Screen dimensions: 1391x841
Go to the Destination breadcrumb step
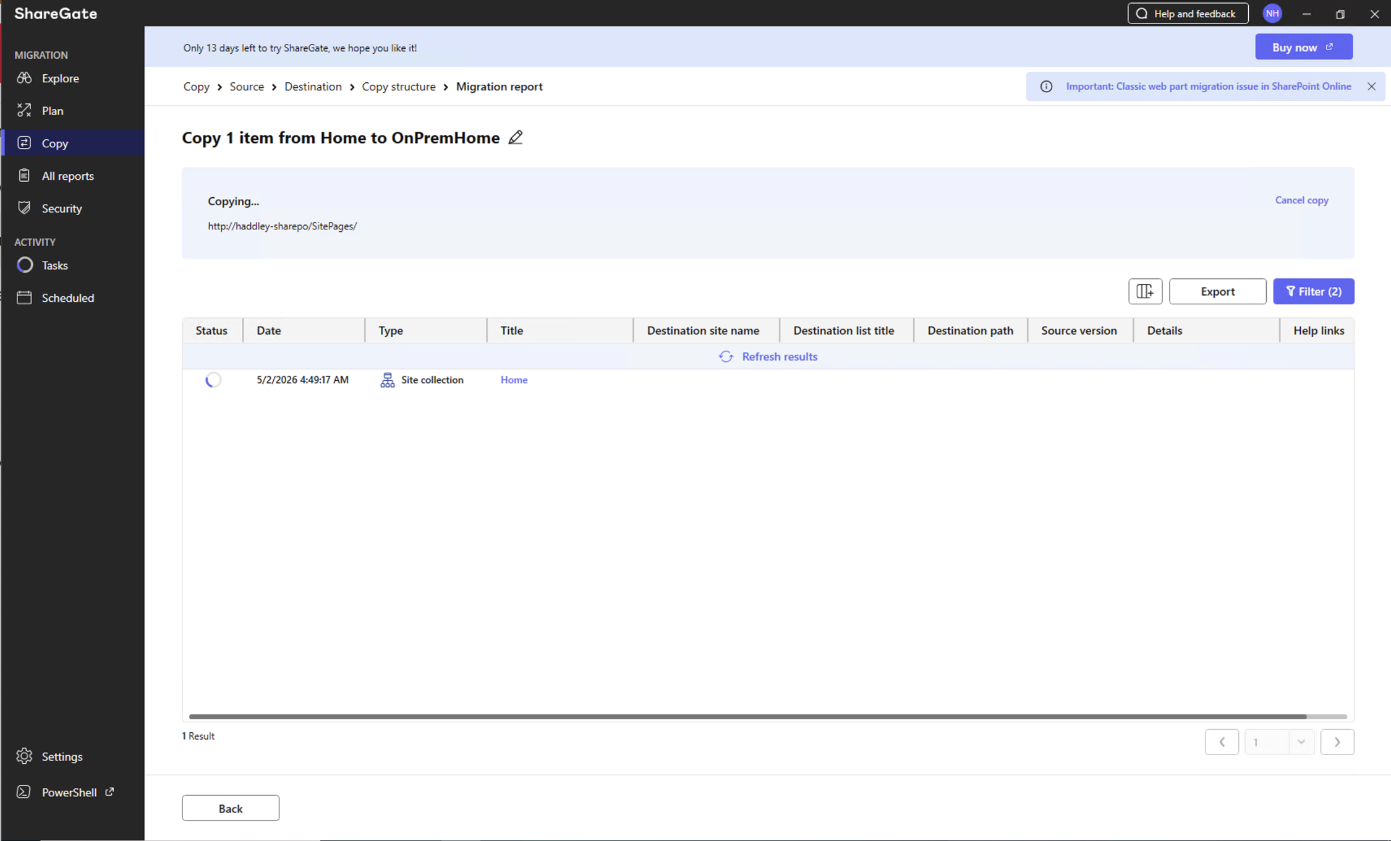click(x=313, y=87)
